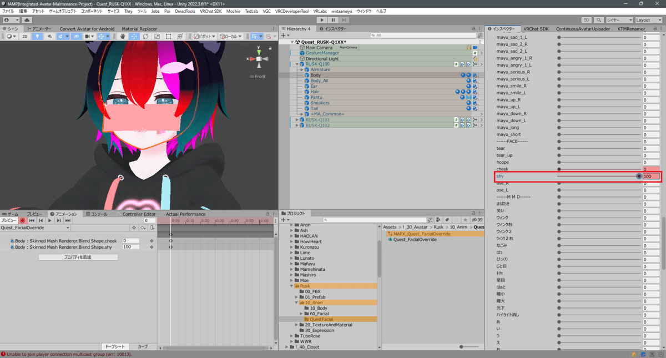Click the Unity main toolbar Step button
This screenshot has height=358, width=666.
point(345,20)
